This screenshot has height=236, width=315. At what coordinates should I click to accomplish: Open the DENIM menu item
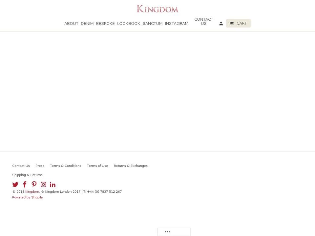coord(87,24)
